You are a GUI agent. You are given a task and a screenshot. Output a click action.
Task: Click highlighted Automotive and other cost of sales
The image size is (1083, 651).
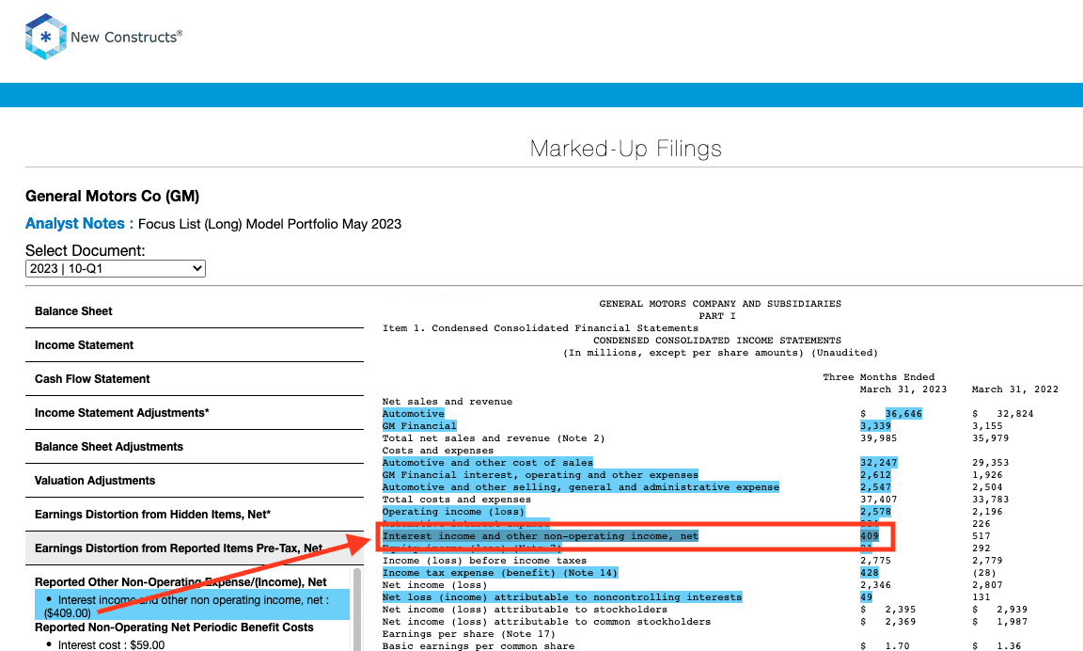[488, 462]
